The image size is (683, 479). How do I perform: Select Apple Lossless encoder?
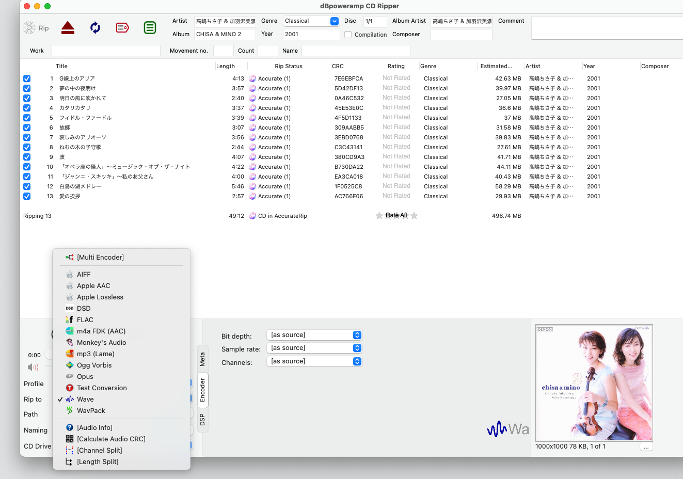point(122,297)
